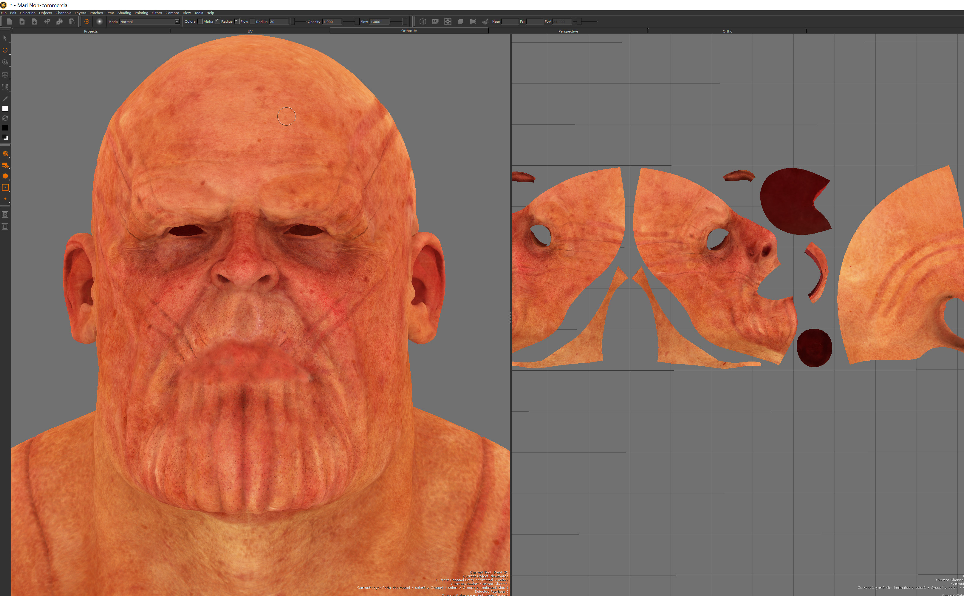Click the orange filled circle icon
This screenshot has width=964, height=596.
[5, 176]
